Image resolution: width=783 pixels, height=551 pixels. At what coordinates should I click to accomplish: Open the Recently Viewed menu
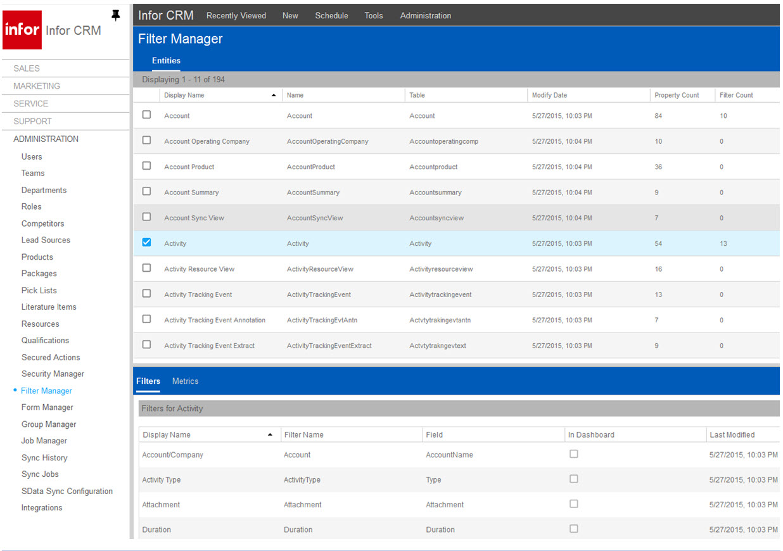tap(236, 16)
